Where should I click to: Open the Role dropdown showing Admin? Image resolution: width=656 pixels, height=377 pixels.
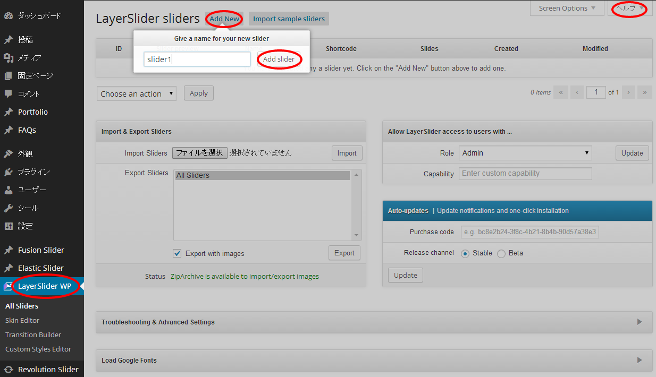525,153
